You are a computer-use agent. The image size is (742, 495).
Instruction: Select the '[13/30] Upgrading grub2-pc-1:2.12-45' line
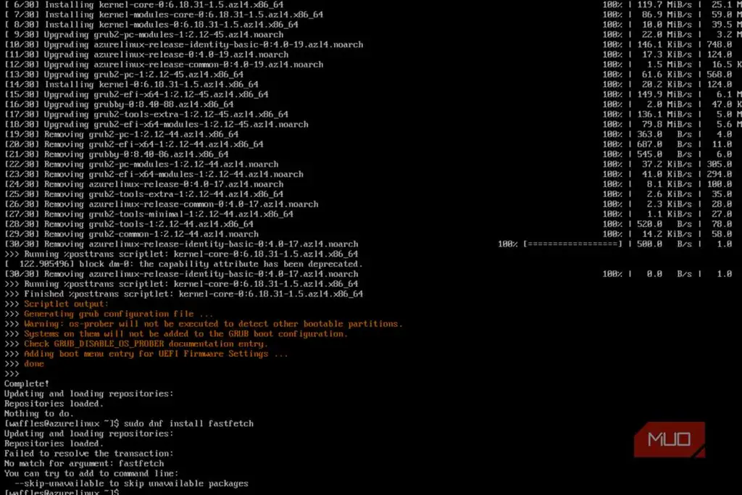point(124,75)
